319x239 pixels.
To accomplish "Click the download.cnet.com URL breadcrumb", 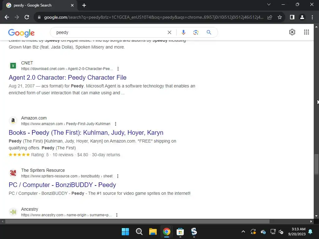I will click(x=67, y=69).
